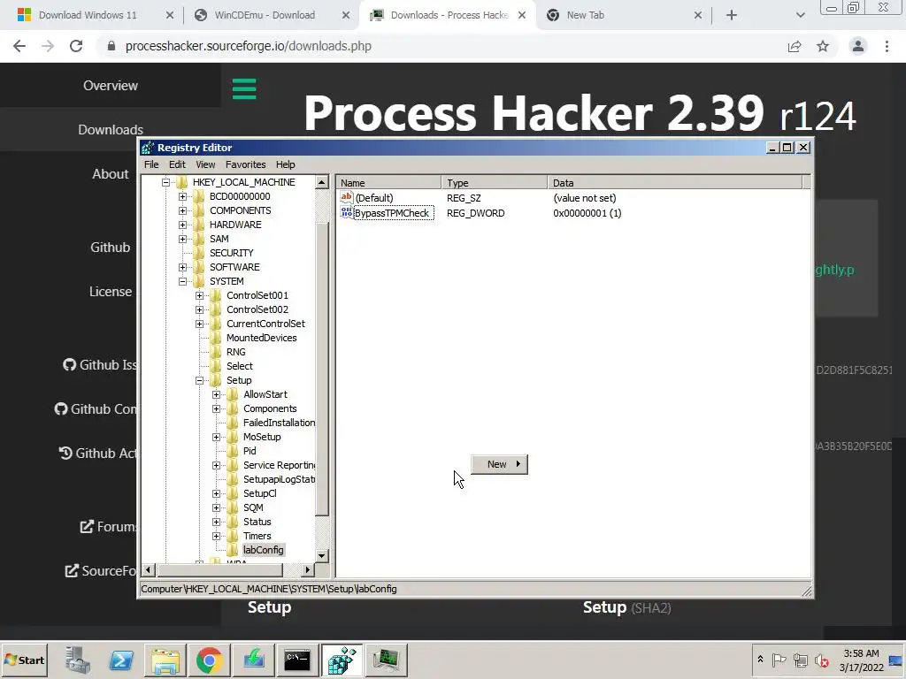Click the Registry Editor taskbar button
This screenshot has height=679, width=906.
pyautogui.click(x=342, y=660)
